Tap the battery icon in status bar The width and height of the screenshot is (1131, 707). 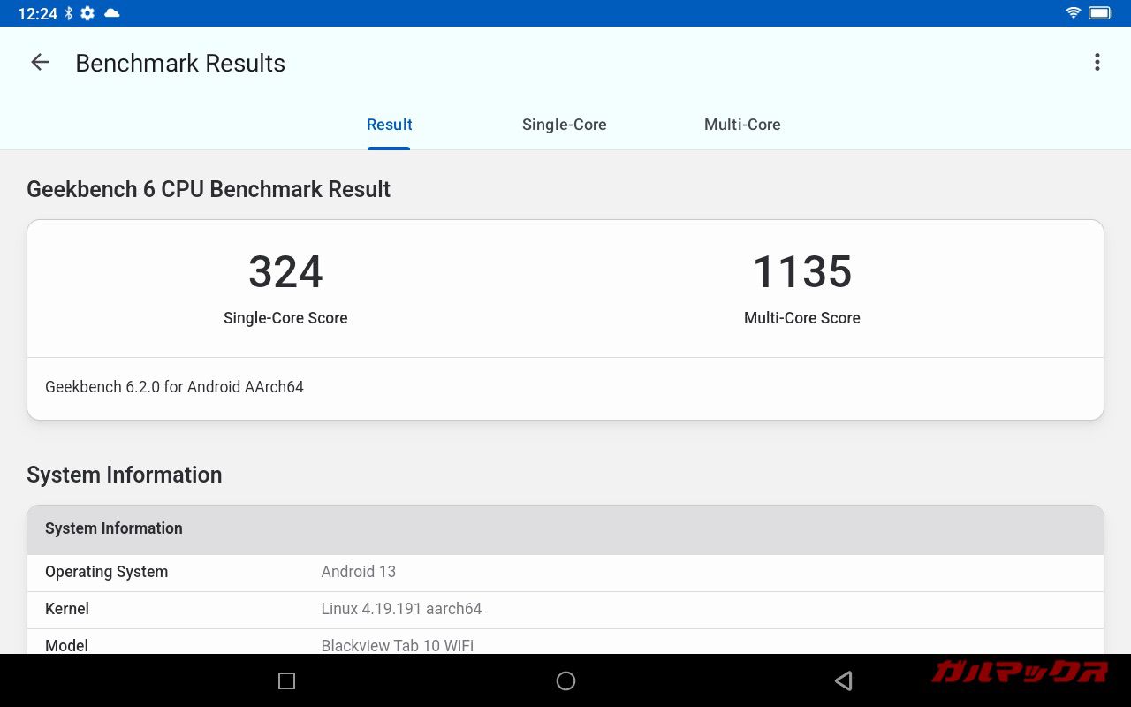[x=1100, y=13]
